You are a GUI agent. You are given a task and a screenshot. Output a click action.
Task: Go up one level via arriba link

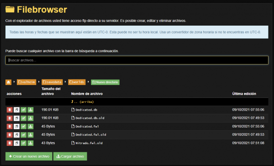[x=83, y=102]
